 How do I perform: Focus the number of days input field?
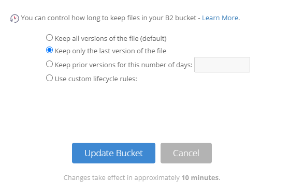(x=222, y=65)
